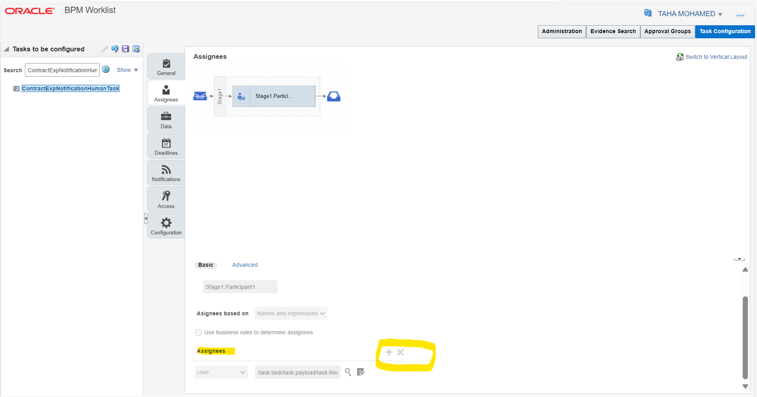
Task: Switch to the Administration tab
Action: [562, 32]
